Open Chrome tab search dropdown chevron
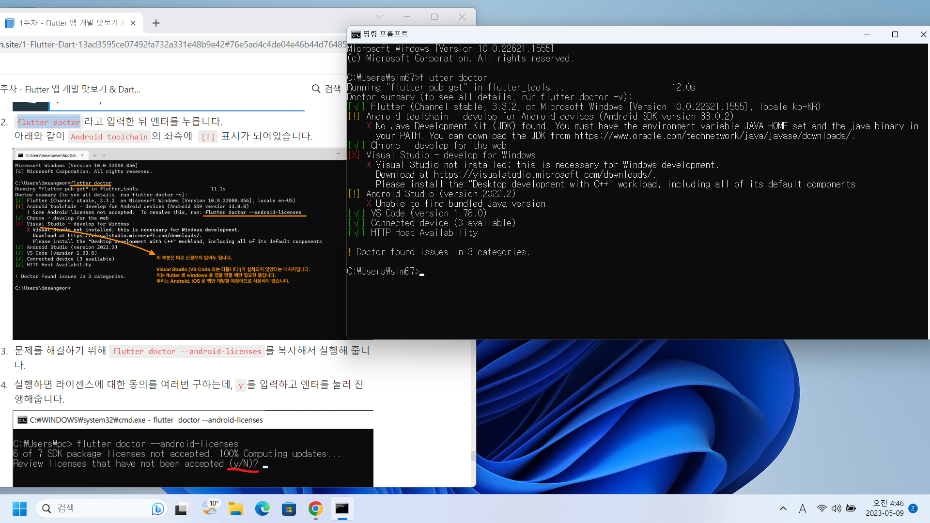 (x=379, y=17)
